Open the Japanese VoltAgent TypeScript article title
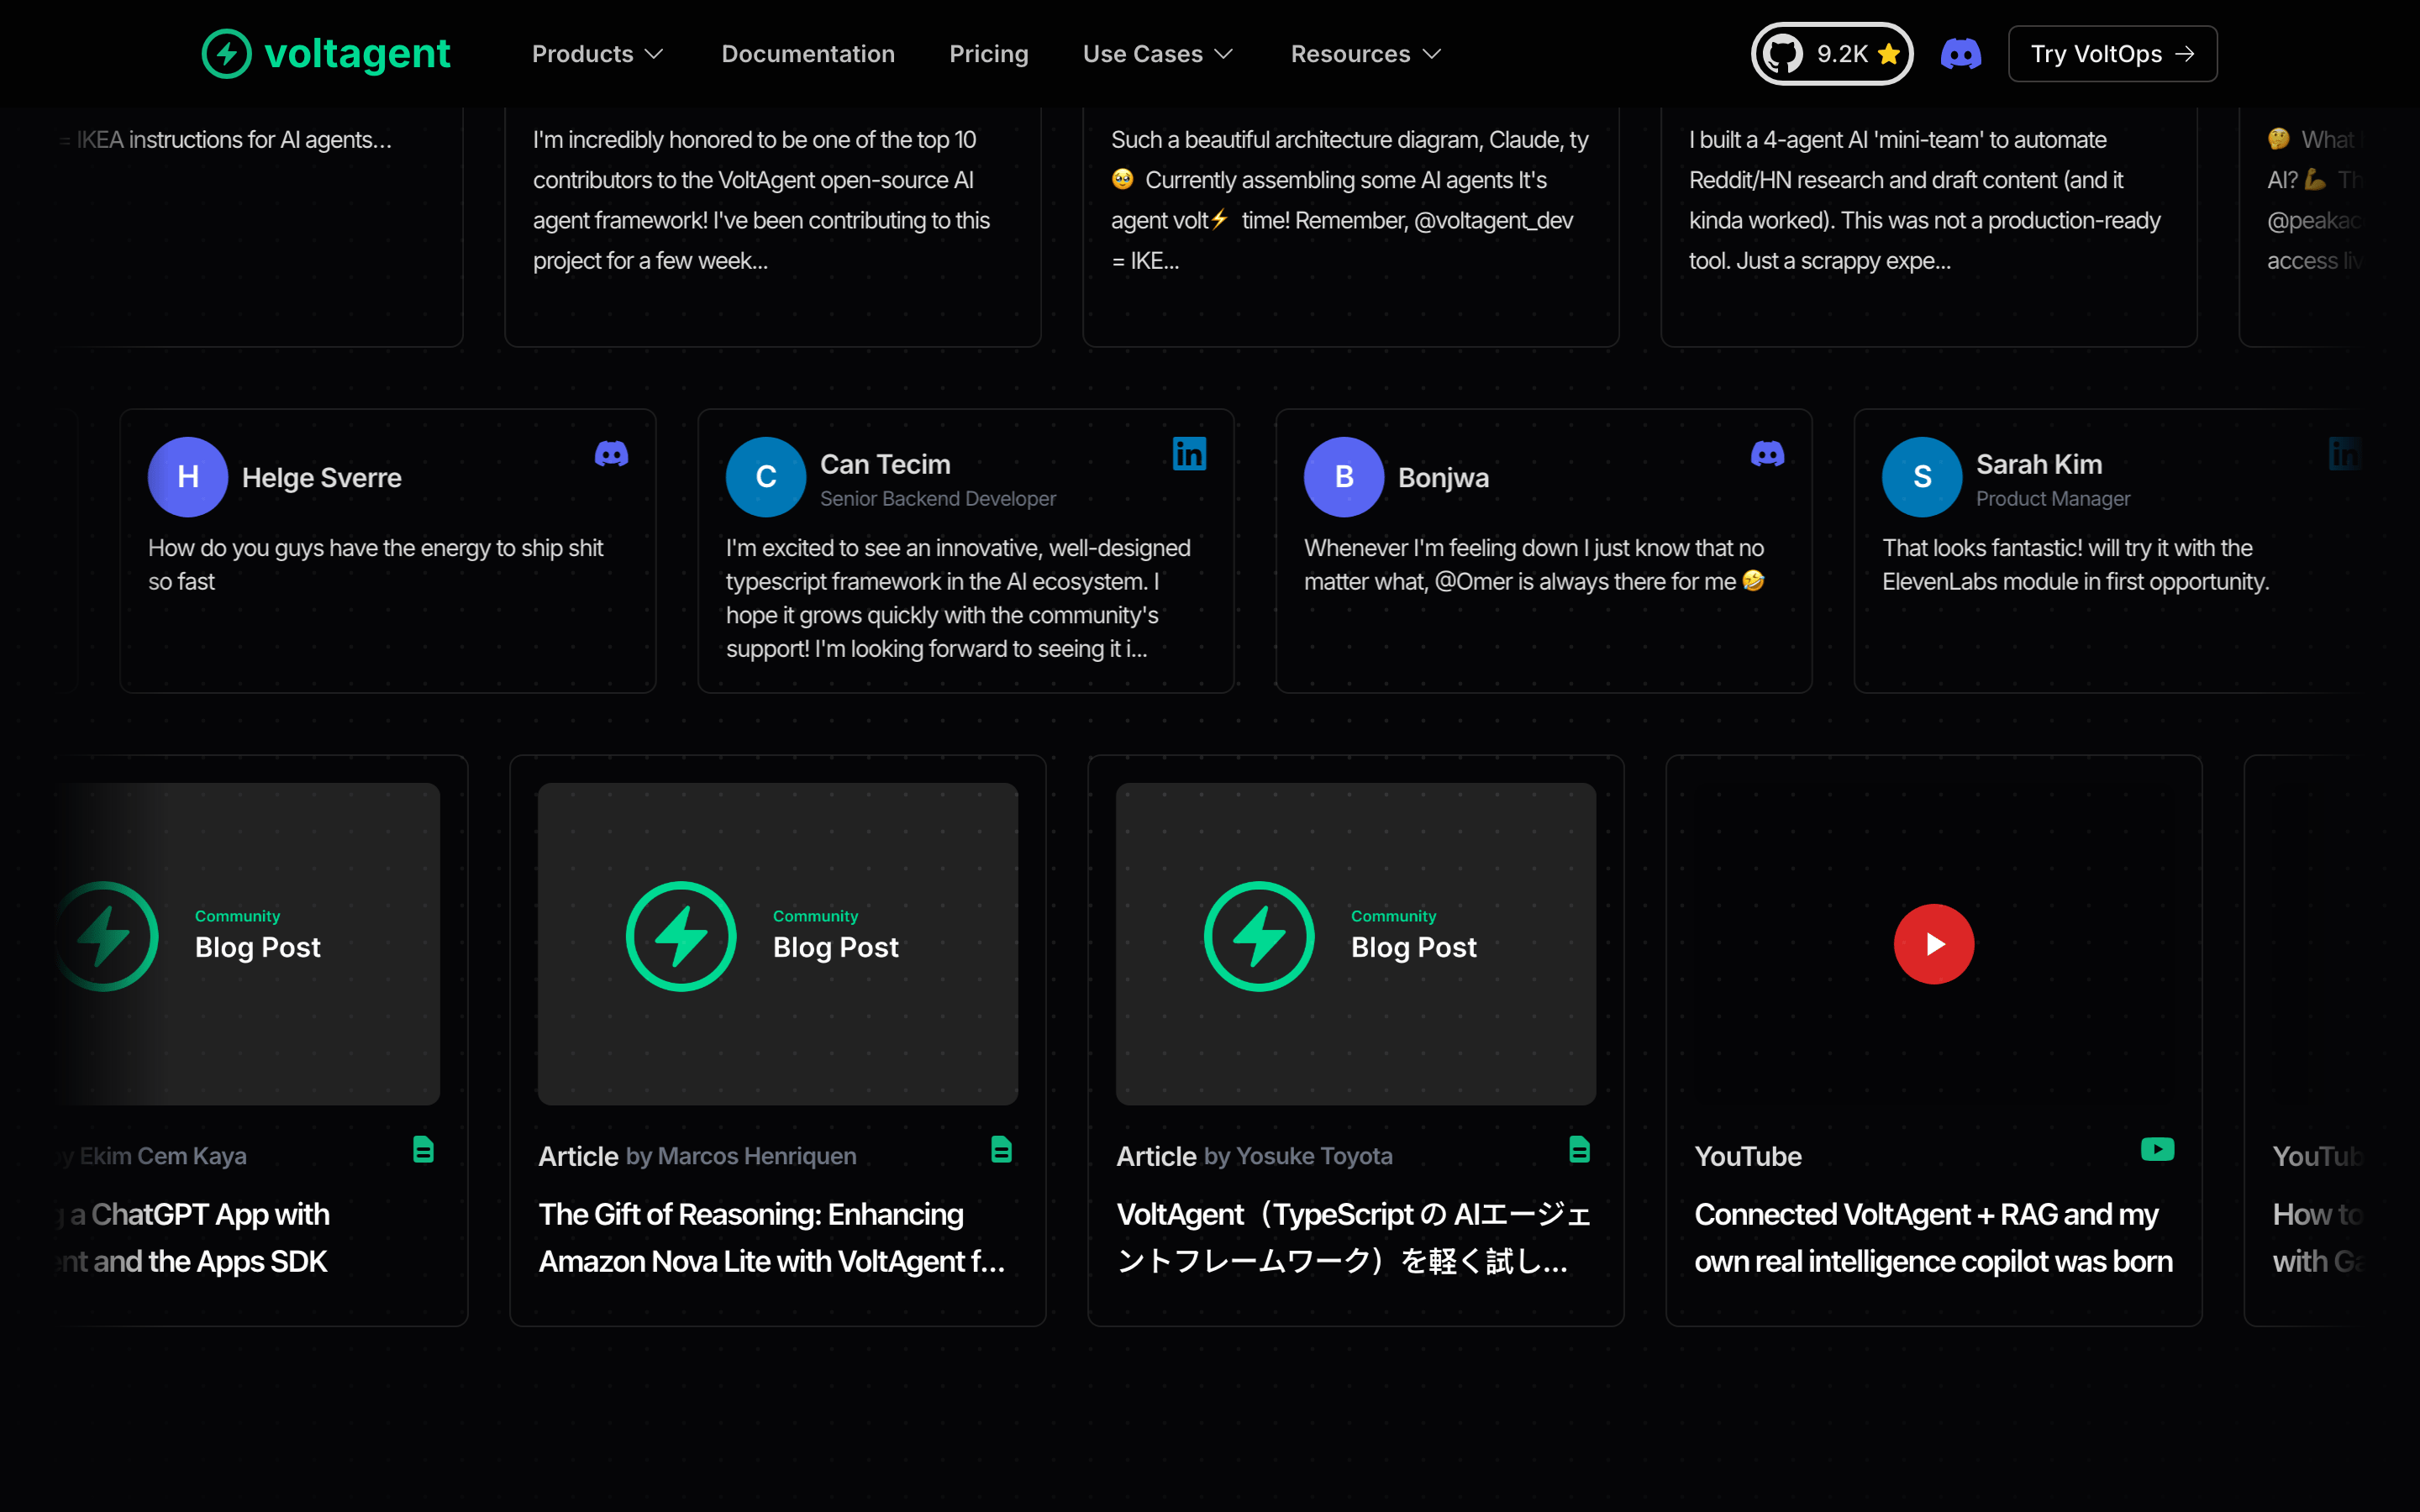 click(1353, 1238)
